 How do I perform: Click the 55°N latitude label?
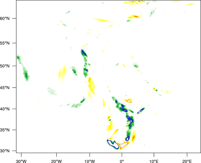click(5, 43)
